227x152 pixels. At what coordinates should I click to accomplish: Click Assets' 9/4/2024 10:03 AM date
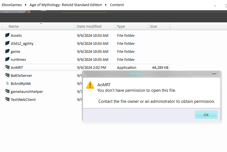pos(93,35)
